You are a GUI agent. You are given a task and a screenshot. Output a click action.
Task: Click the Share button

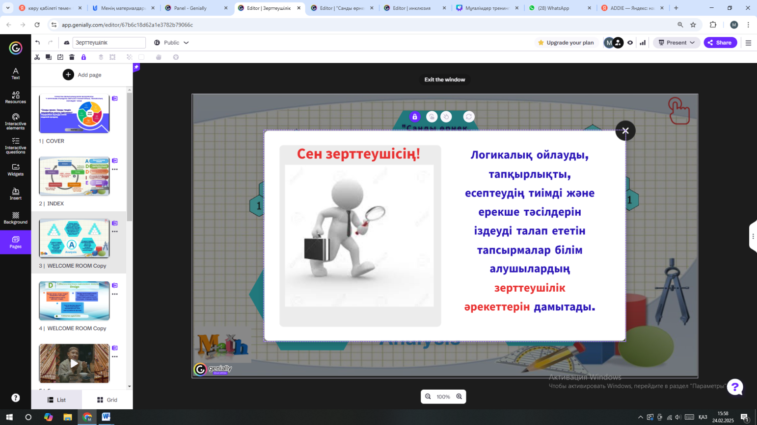[720, 43]
